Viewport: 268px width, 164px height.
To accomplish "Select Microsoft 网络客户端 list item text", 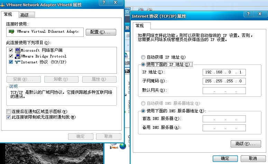I will 41,50.
